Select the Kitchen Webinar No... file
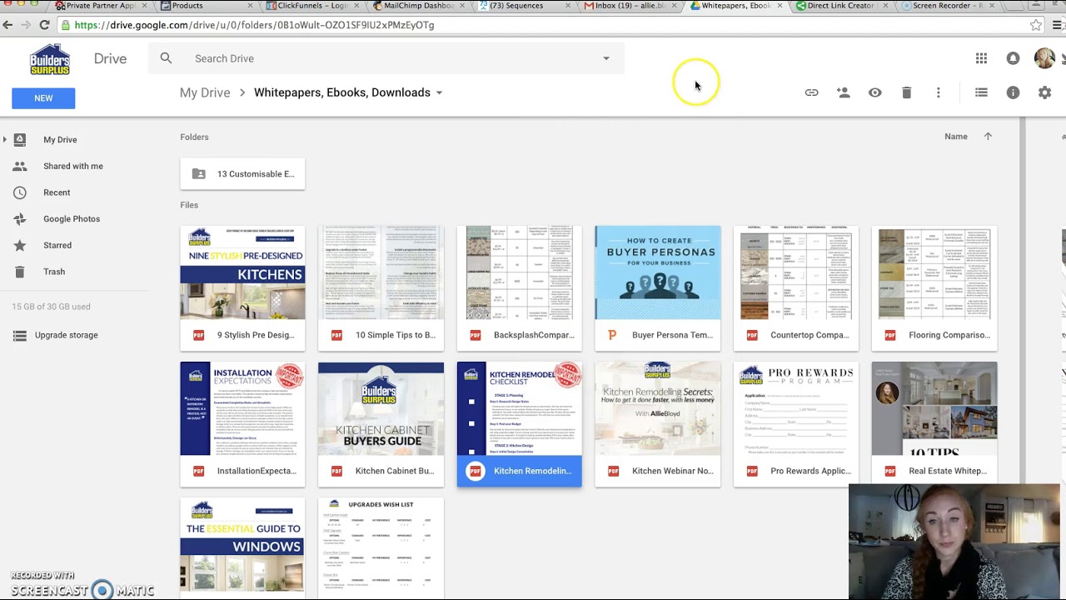 coord(658,424)
